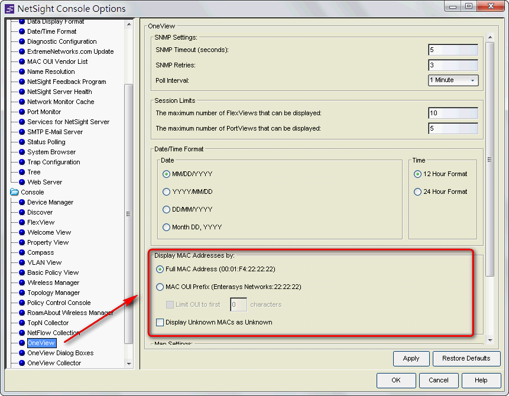Click the bullet icon next to Status Polling
Screen dimensions: 509x396
22,142
